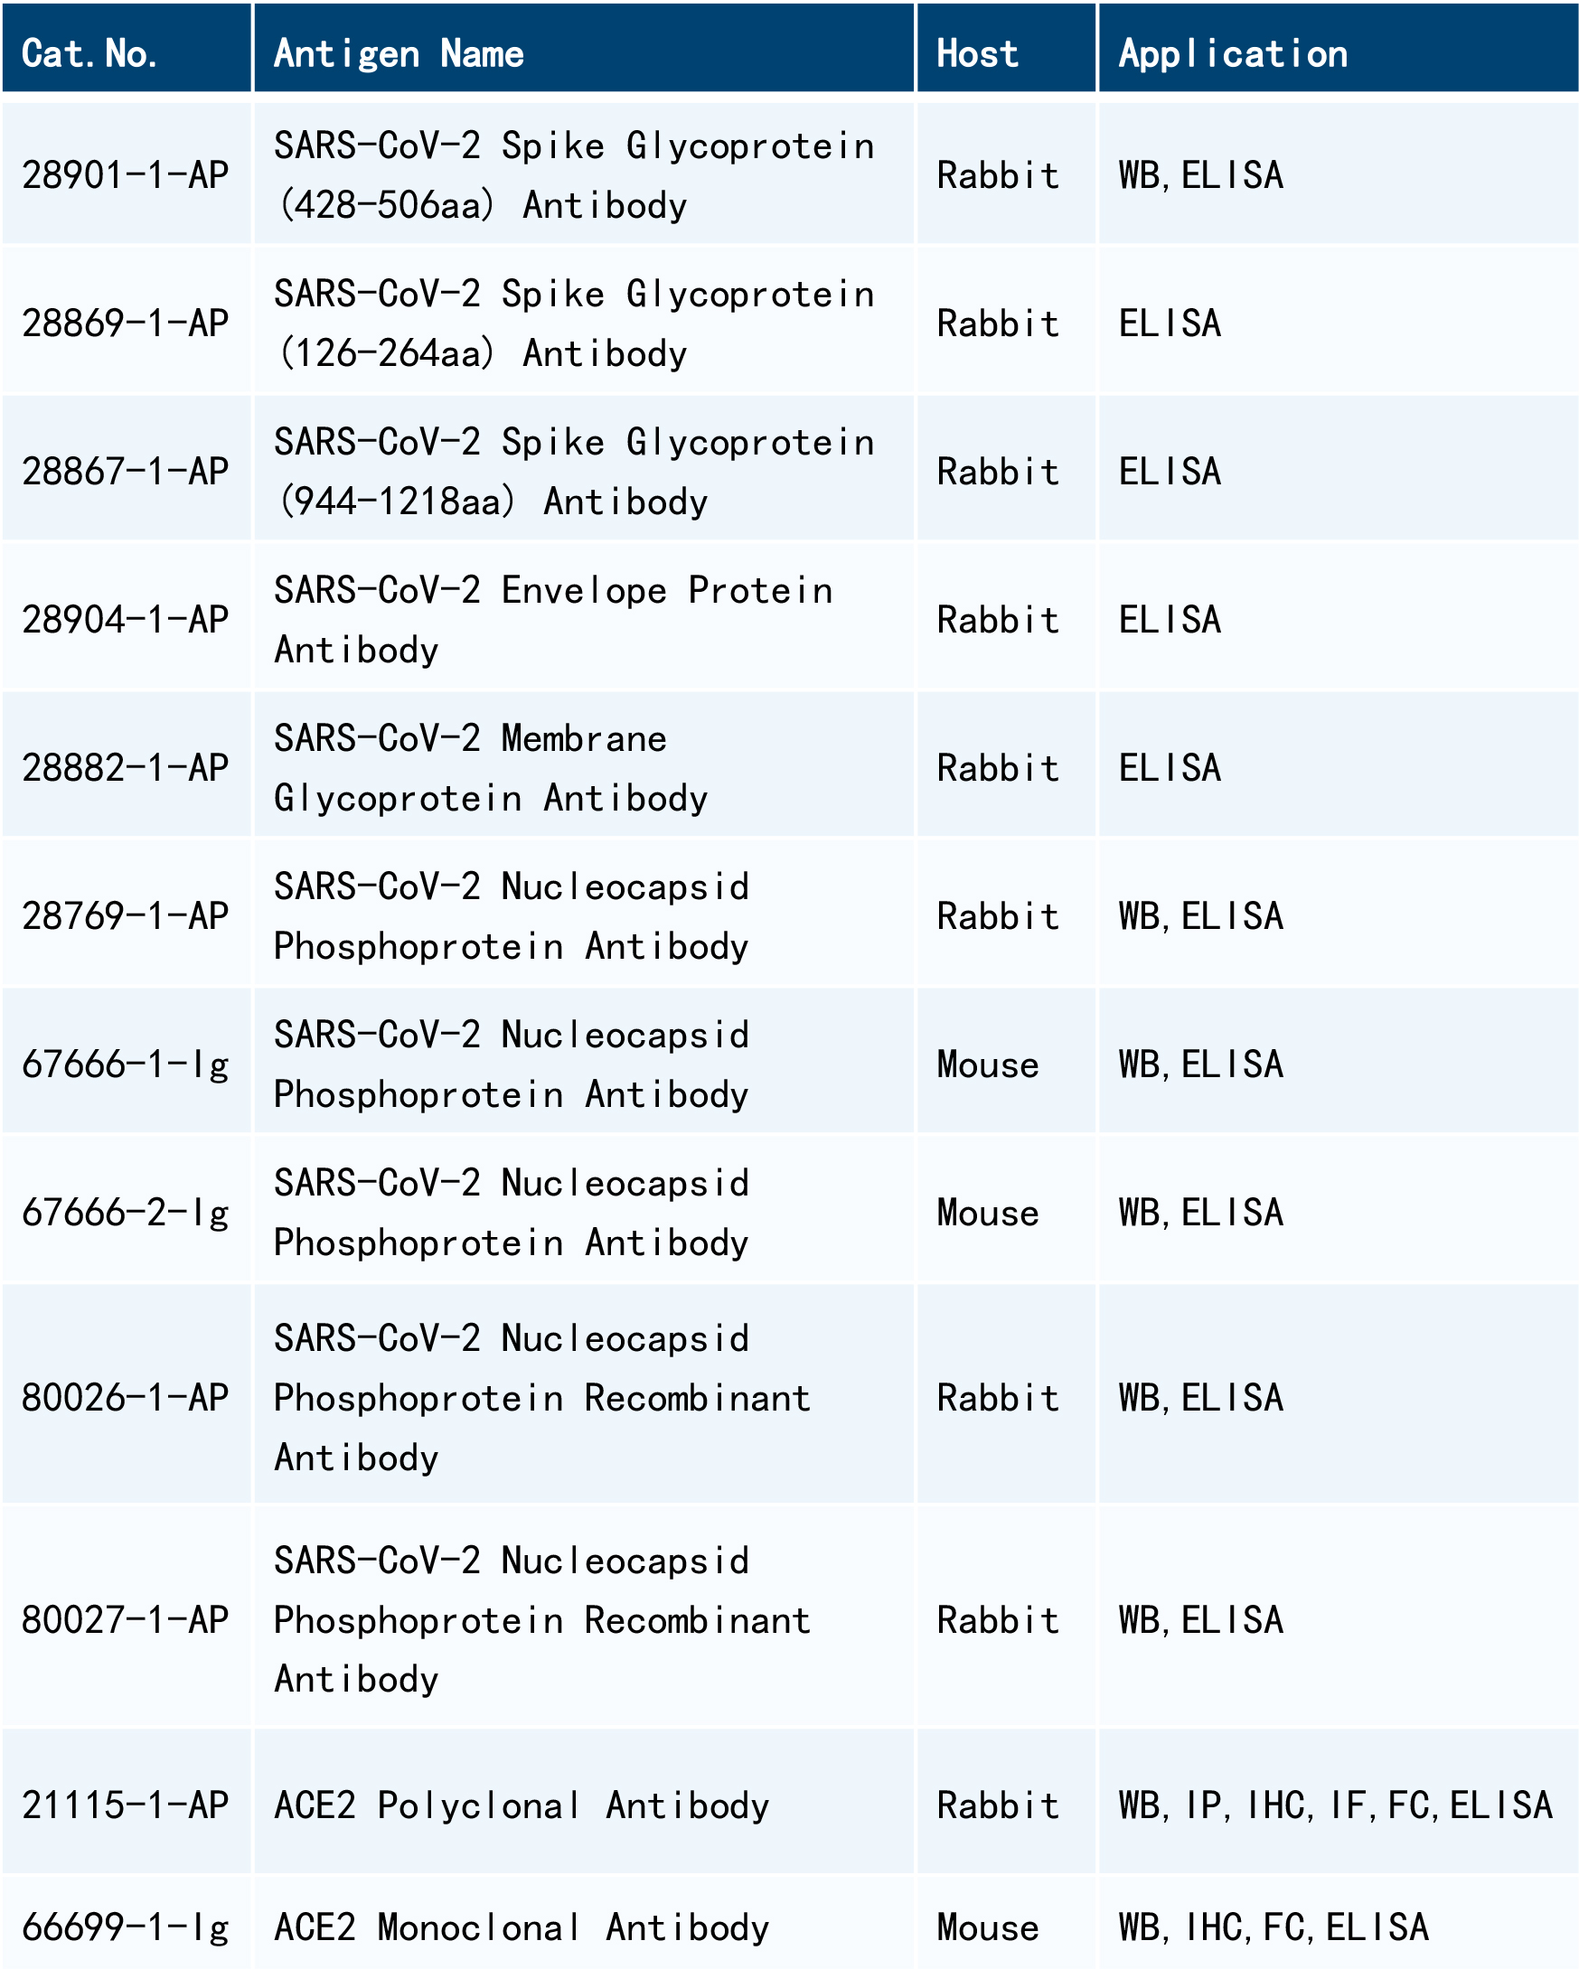Open catalog number 67666-1-Ig
This screenshot has height=1969, width=1579.
pyautogui.click(x=125, y=1064)
